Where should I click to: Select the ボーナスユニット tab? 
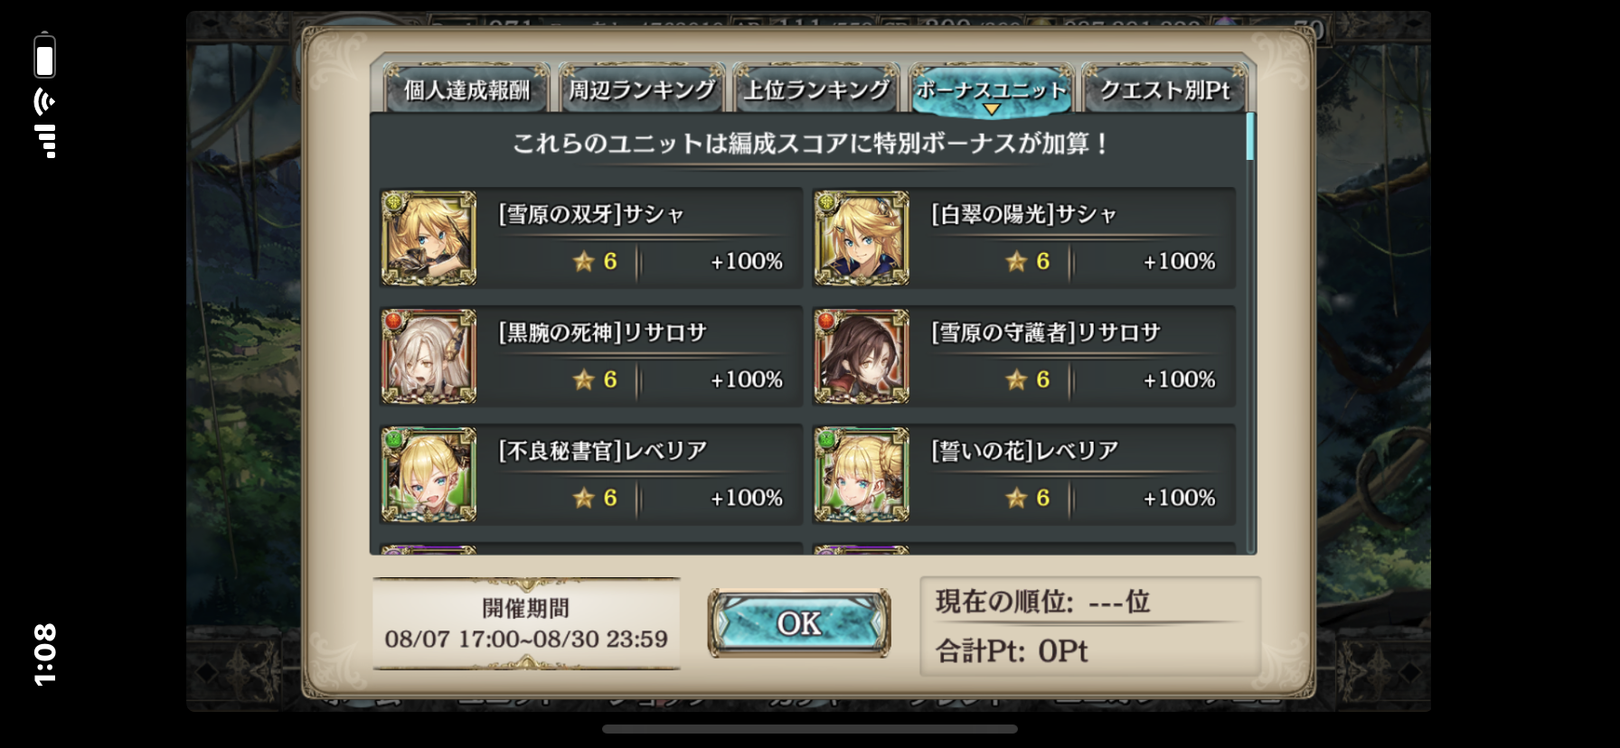point(991,89)
